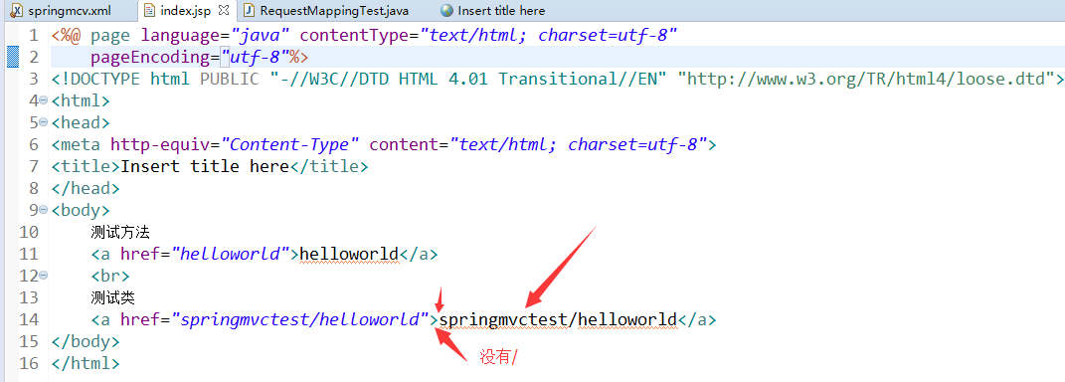Screen dimensions: 1065x382
Task: Click the closing </head> tag on line 8
Action: [x=86, y=188]
